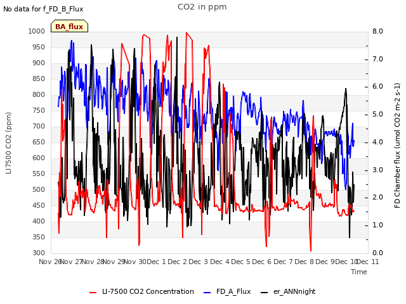Click the 'Dec 7' date tick
The width and height of the screenshot is (406, 304).
point(283,262)
